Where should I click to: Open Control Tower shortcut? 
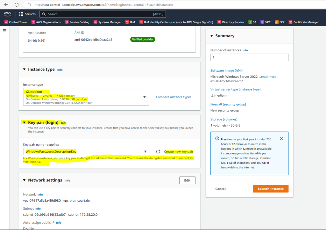click(16, 22)
